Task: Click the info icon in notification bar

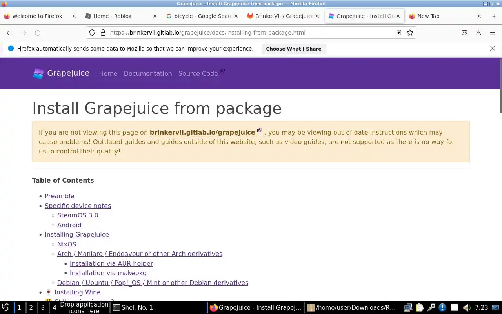Action: tap(11, 48)
